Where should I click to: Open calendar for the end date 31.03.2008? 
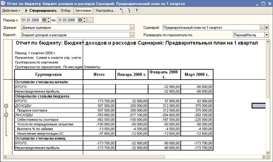click(80, 20)
